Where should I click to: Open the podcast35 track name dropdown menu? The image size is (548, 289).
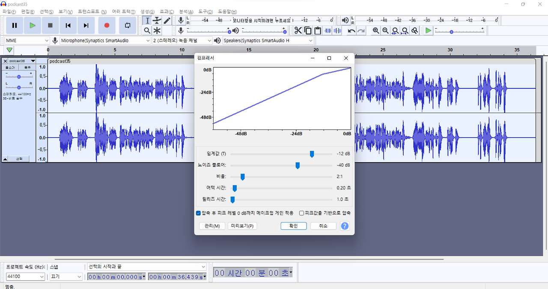22,61
